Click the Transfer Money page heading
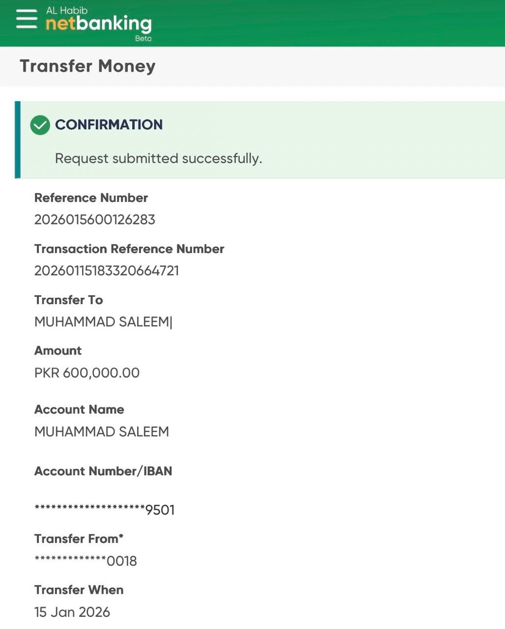505x629 pixels. [87, 66]
